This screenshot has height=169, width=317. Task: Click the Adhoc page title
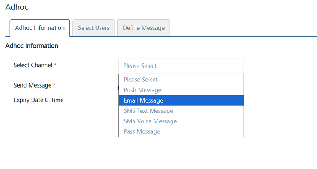(17, 7)
